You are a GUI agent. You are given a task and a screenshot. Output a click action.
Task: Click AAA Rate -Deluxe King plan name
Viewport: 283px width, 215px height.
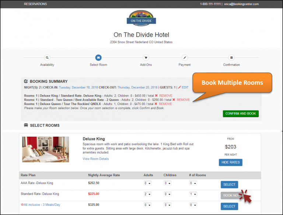click(37, 183)
